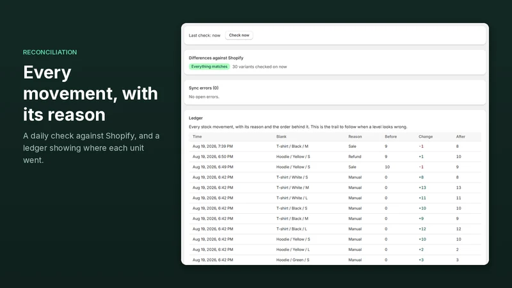The height and width of the screenshot is (288, 512).
Task: Click 'T-shirt / White / S' blank
Action: click(292, 177)
